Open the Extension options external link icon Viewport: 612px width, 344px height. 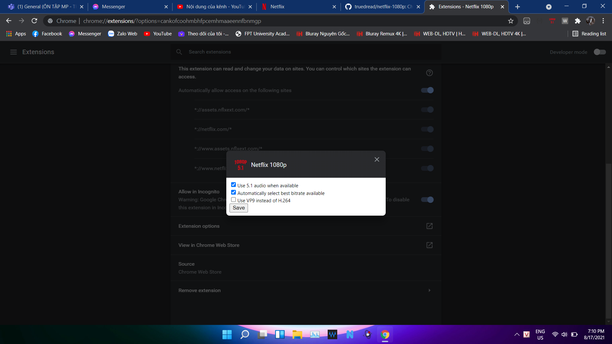pos(429,226)
